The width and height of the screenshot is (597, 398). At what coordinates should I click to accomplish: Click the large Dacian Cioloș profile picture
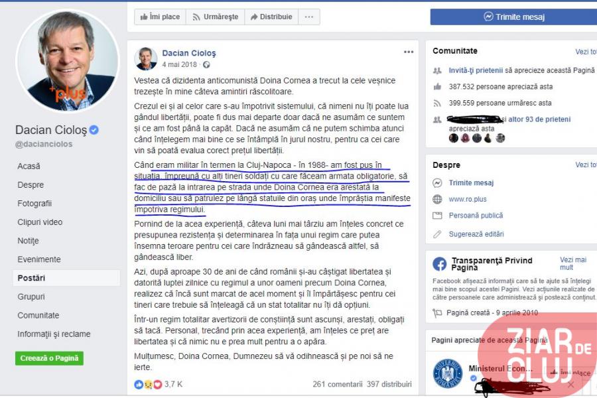[68, 62]
